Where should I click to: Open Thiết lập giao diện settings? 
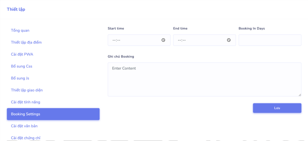click(x=27, y=90)
